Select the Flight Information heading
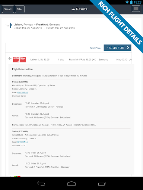 pyautogui.click(x=22, y=69)
